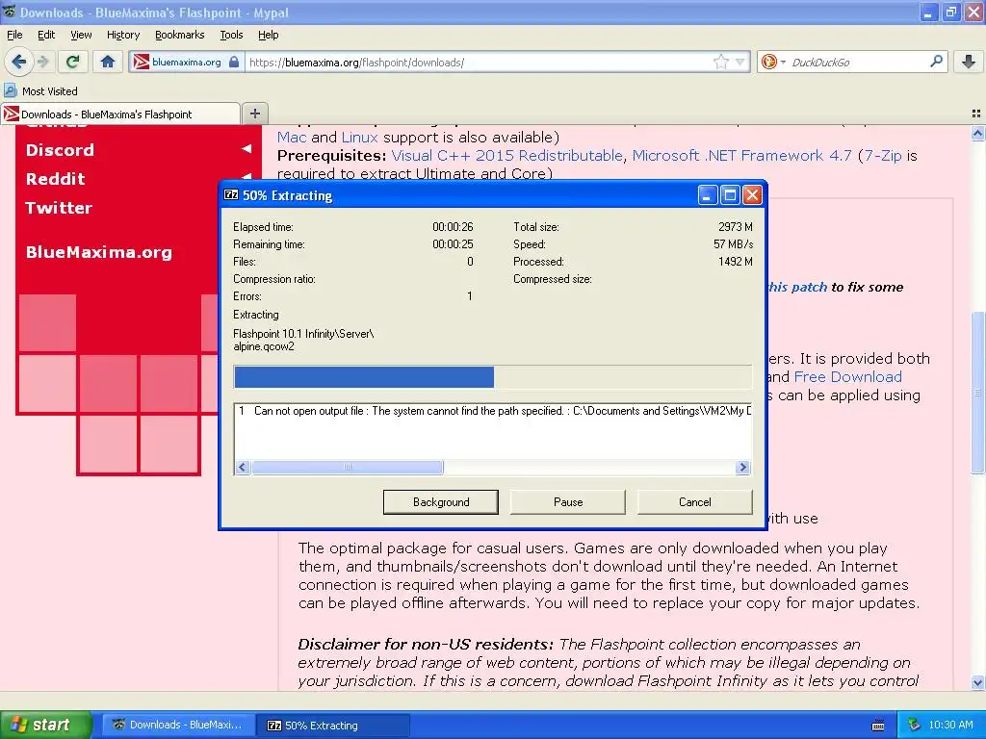Viewport: 986px width, 739px height.
Task: Open the downloads arrow toolbar button
Action: [969, 62]
